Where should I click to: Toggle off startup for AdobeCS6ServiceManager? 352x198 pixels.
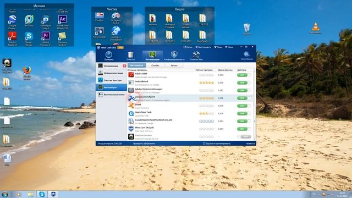(x=244, y=90)
